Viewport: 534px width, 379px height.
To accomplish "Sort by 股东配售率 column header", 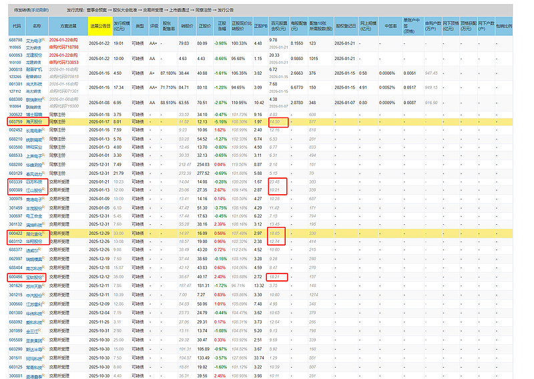I will [x=169, y=26].
